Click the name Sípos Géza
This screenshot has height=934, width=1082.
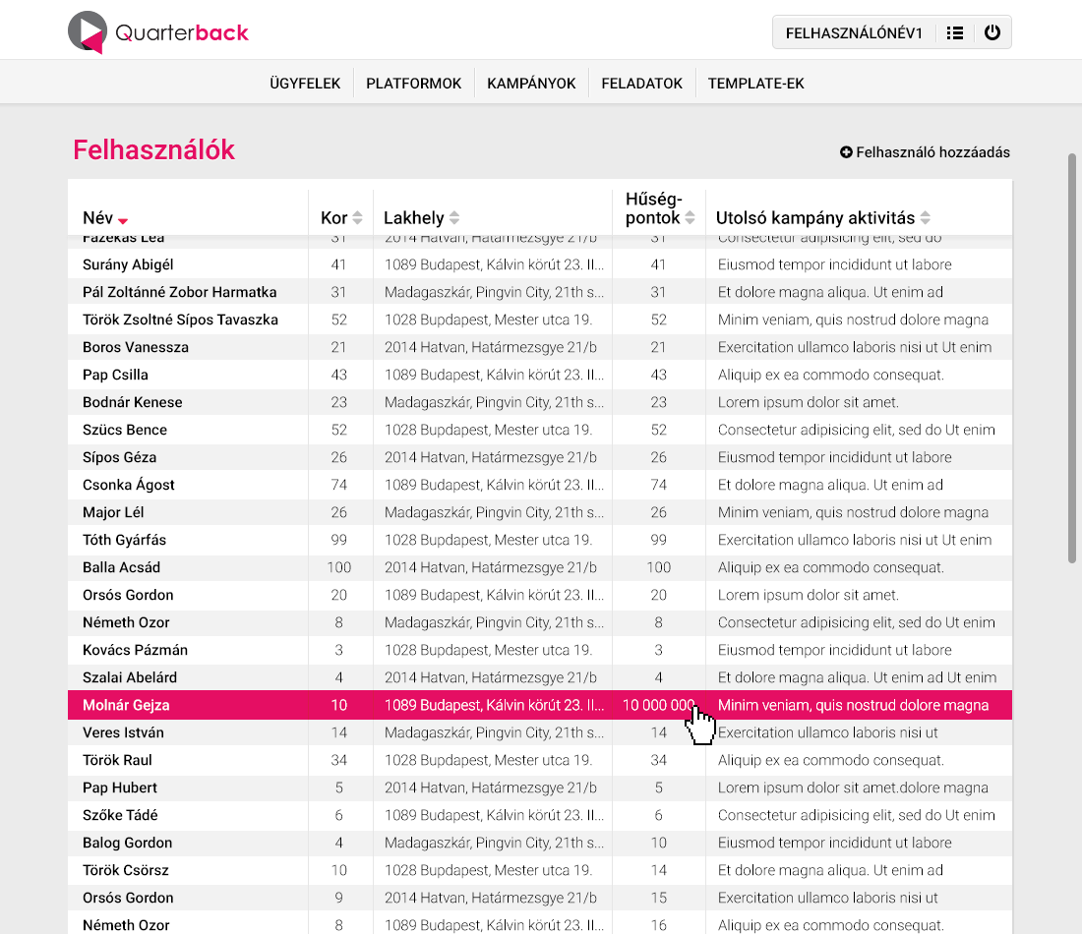[x=119, y=458]
